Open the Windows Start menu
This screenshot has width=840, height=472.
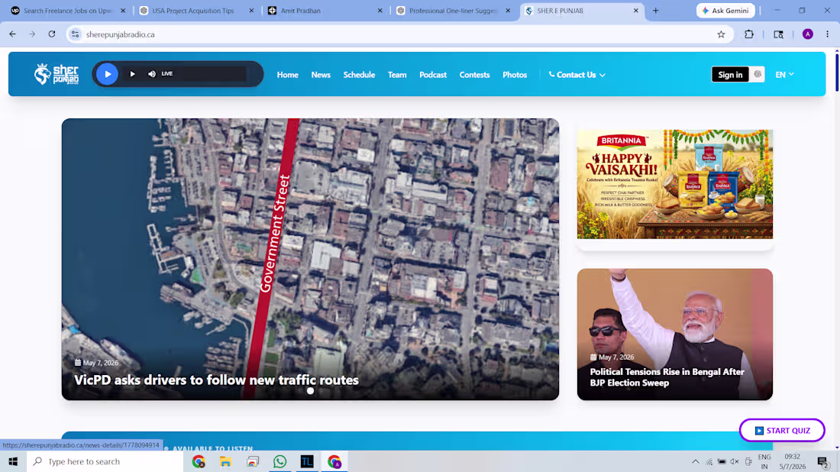pyautogui.click(x=14, y=461)
